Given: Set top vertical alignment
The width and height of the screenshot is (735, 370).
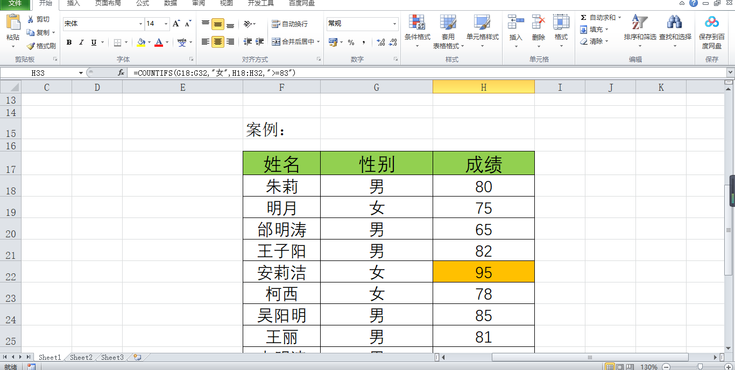Looking at the screenshot, I should [206, 24].
